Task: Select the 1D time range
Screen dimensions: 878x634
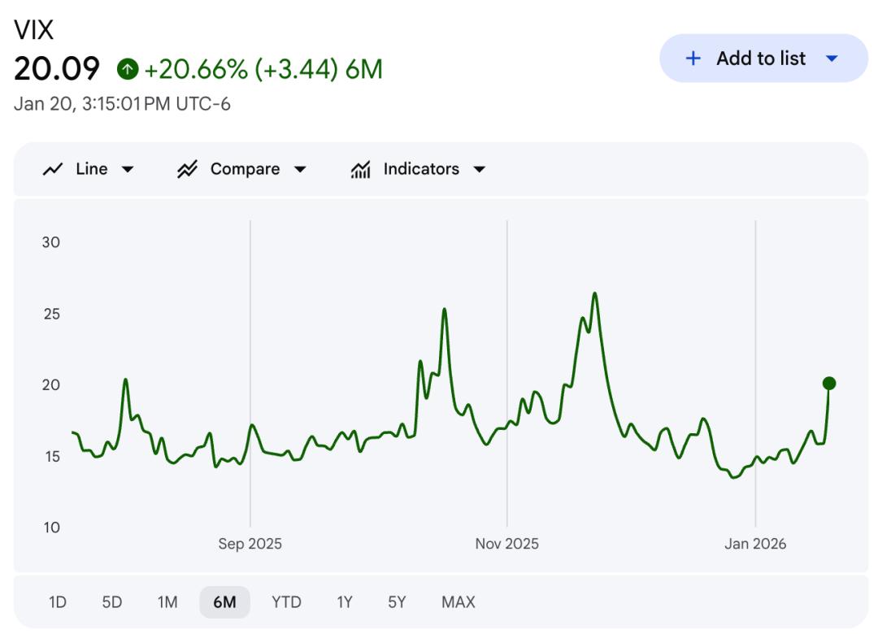Action: coord(58,602)
